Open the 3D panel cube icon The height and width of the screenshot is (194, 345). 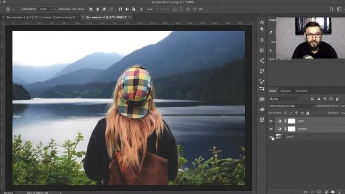[261, 50]
